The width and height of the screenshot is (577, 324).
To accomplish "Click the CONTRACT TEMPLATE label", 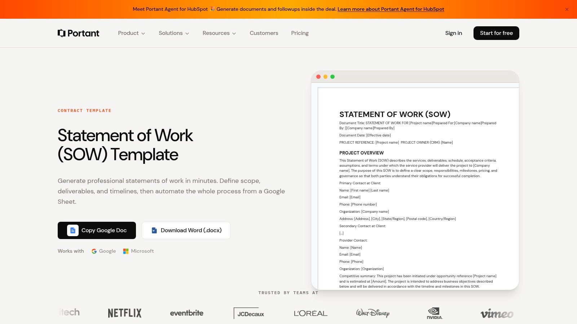I will pyautogui.click(x=84, y=111).
